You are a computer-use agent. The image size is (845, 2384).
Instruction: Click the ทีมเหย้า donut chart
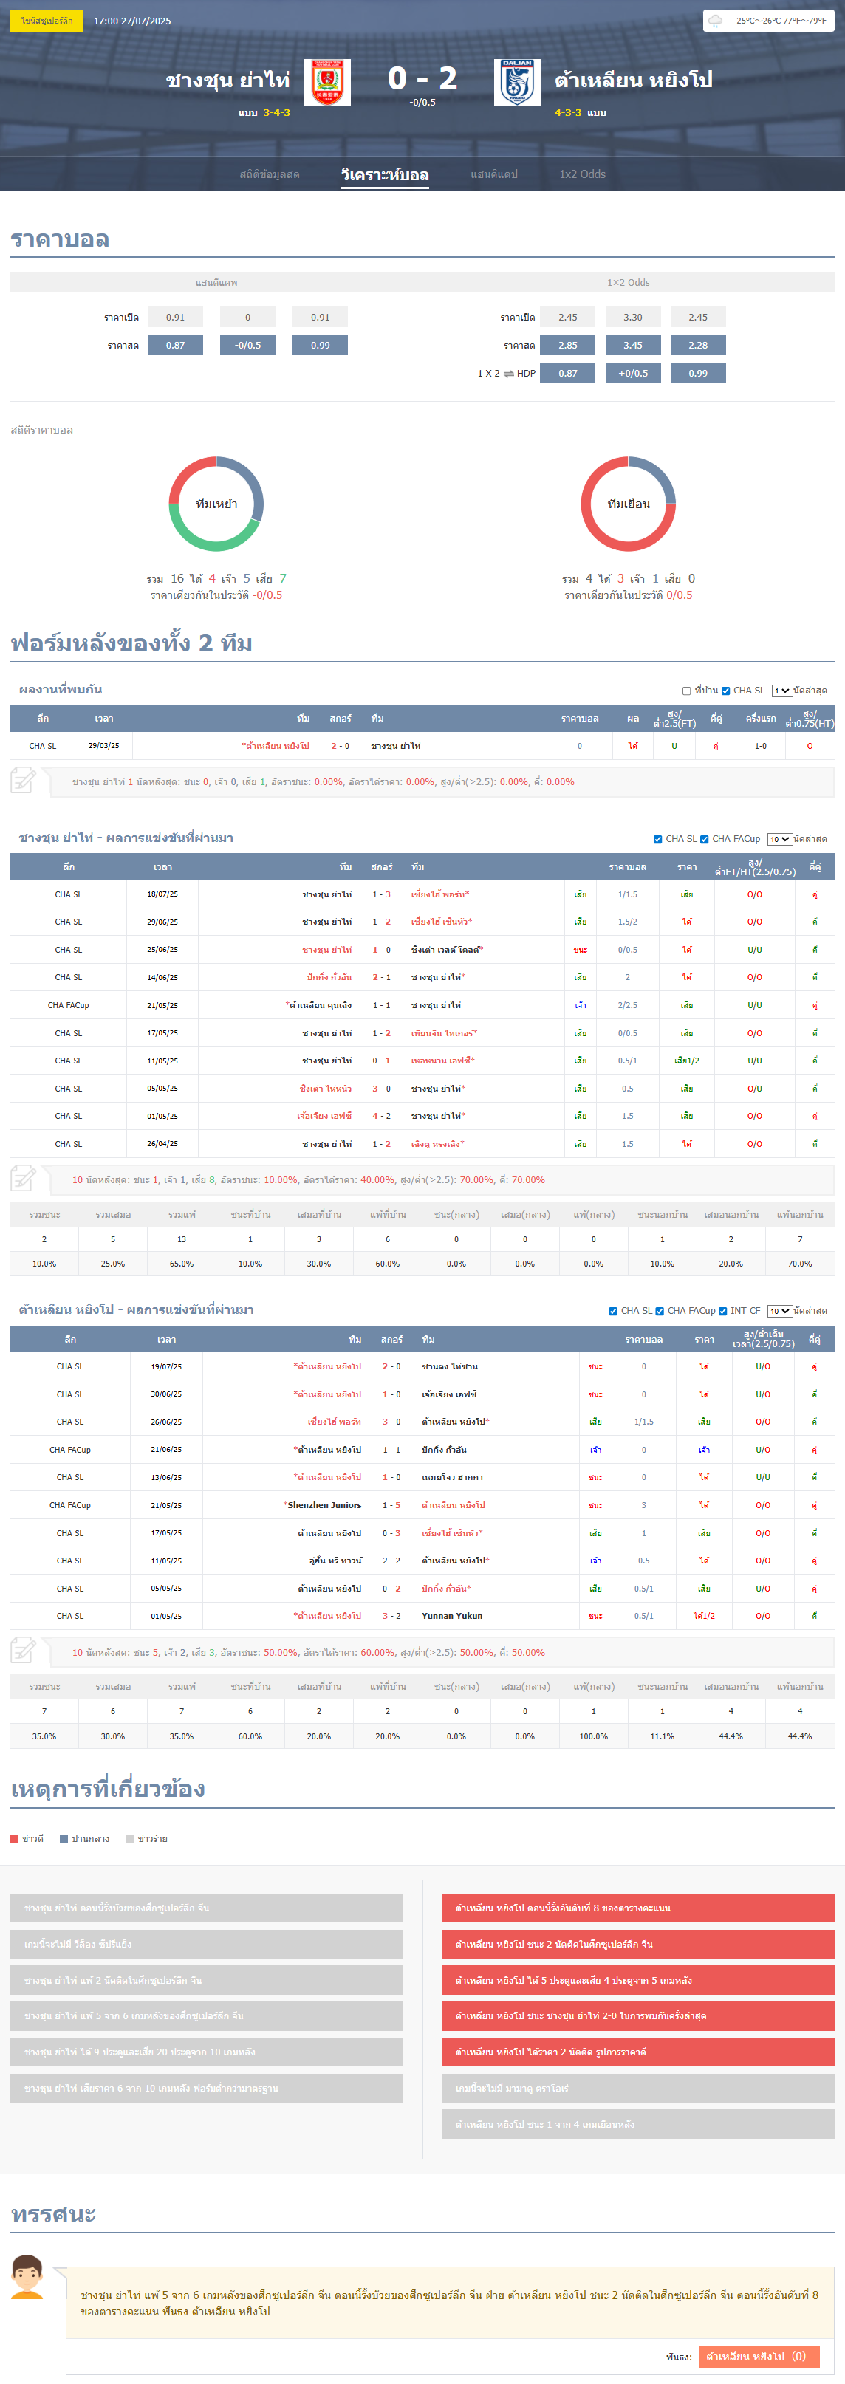pyautogui.click(x=216, y=504)
